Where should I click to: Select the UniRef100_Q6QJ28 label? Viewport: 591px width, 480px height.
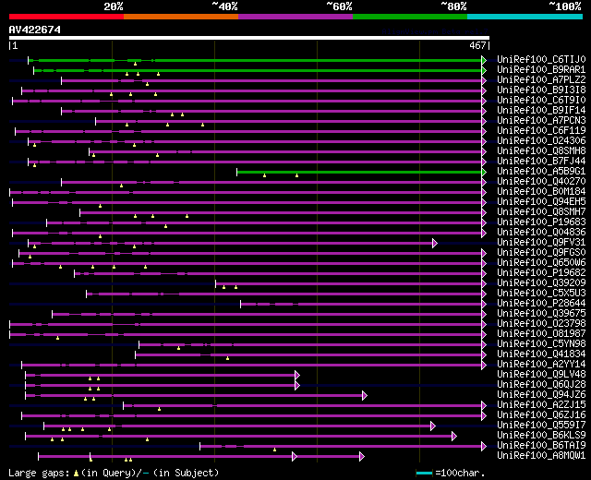[x=541, y=385]
